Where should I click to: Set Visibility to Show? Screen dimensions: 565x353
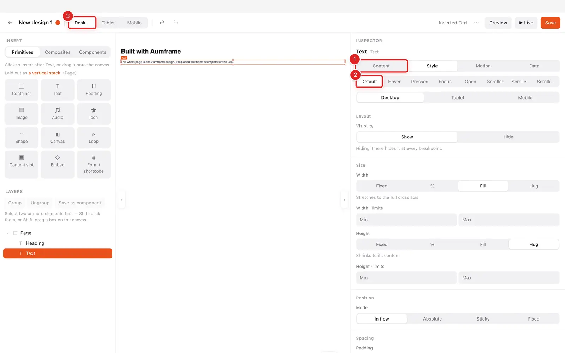tap(407, 137)
